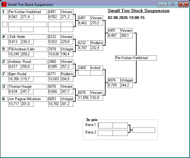
Task: Click the round one time 8,552 cell
Action: [54, 17]
